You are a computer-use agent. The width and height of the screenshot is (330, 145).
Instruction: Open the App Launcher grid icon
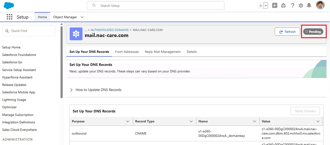pyautogui.click(x=10, y=17)
